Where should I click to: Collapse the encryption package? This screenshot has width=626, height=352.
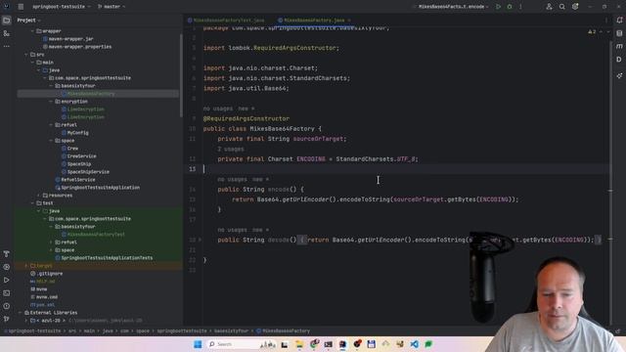coord(51,102)
